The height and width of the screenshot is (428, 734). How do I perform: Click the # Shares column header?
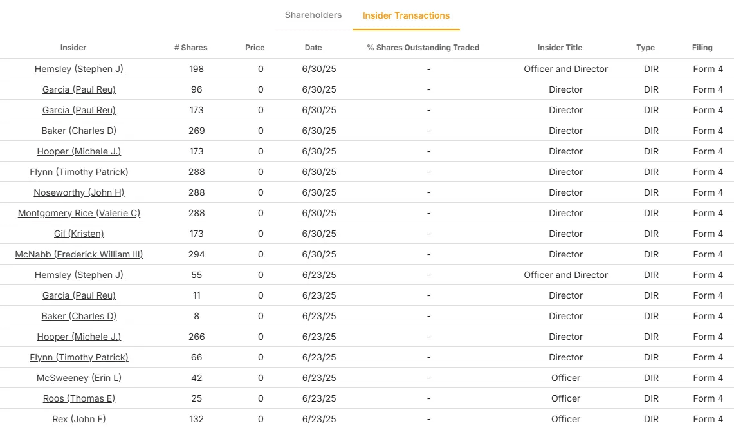[x=190, y=47]
